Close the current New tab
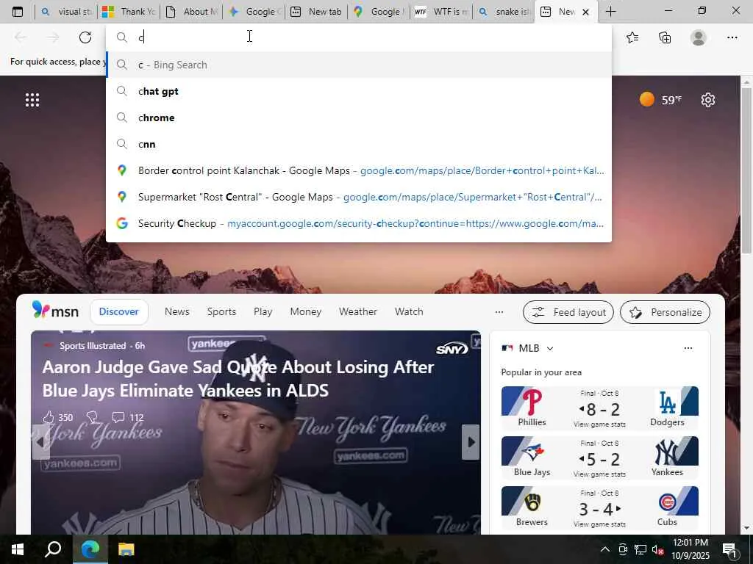The image size is (753, 564). (585, 12)
